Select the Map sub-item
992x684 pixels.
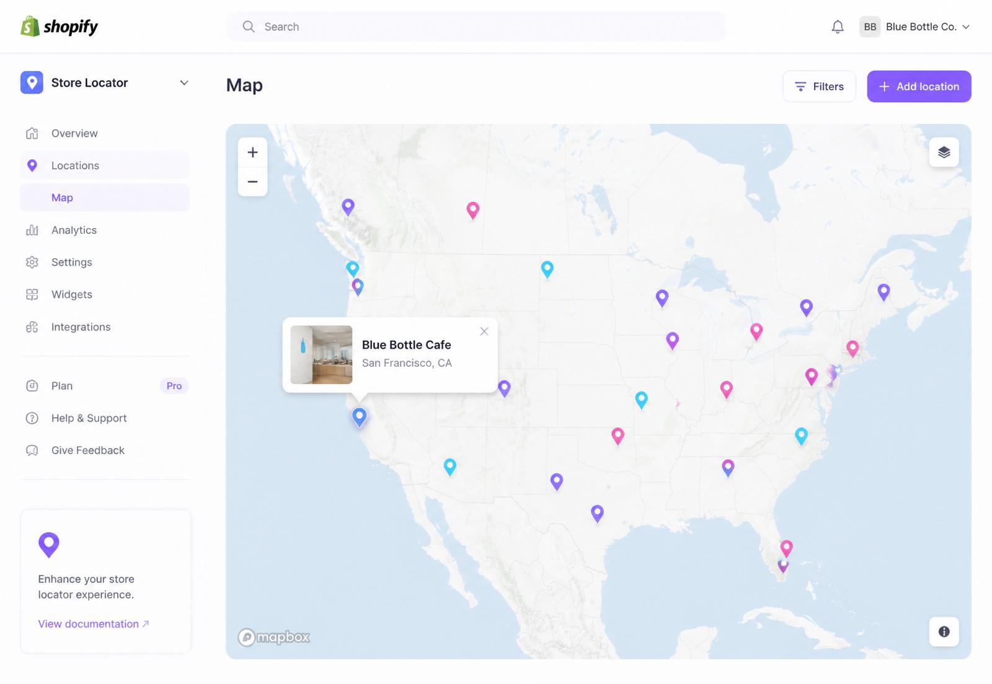[x=105, y=198]
